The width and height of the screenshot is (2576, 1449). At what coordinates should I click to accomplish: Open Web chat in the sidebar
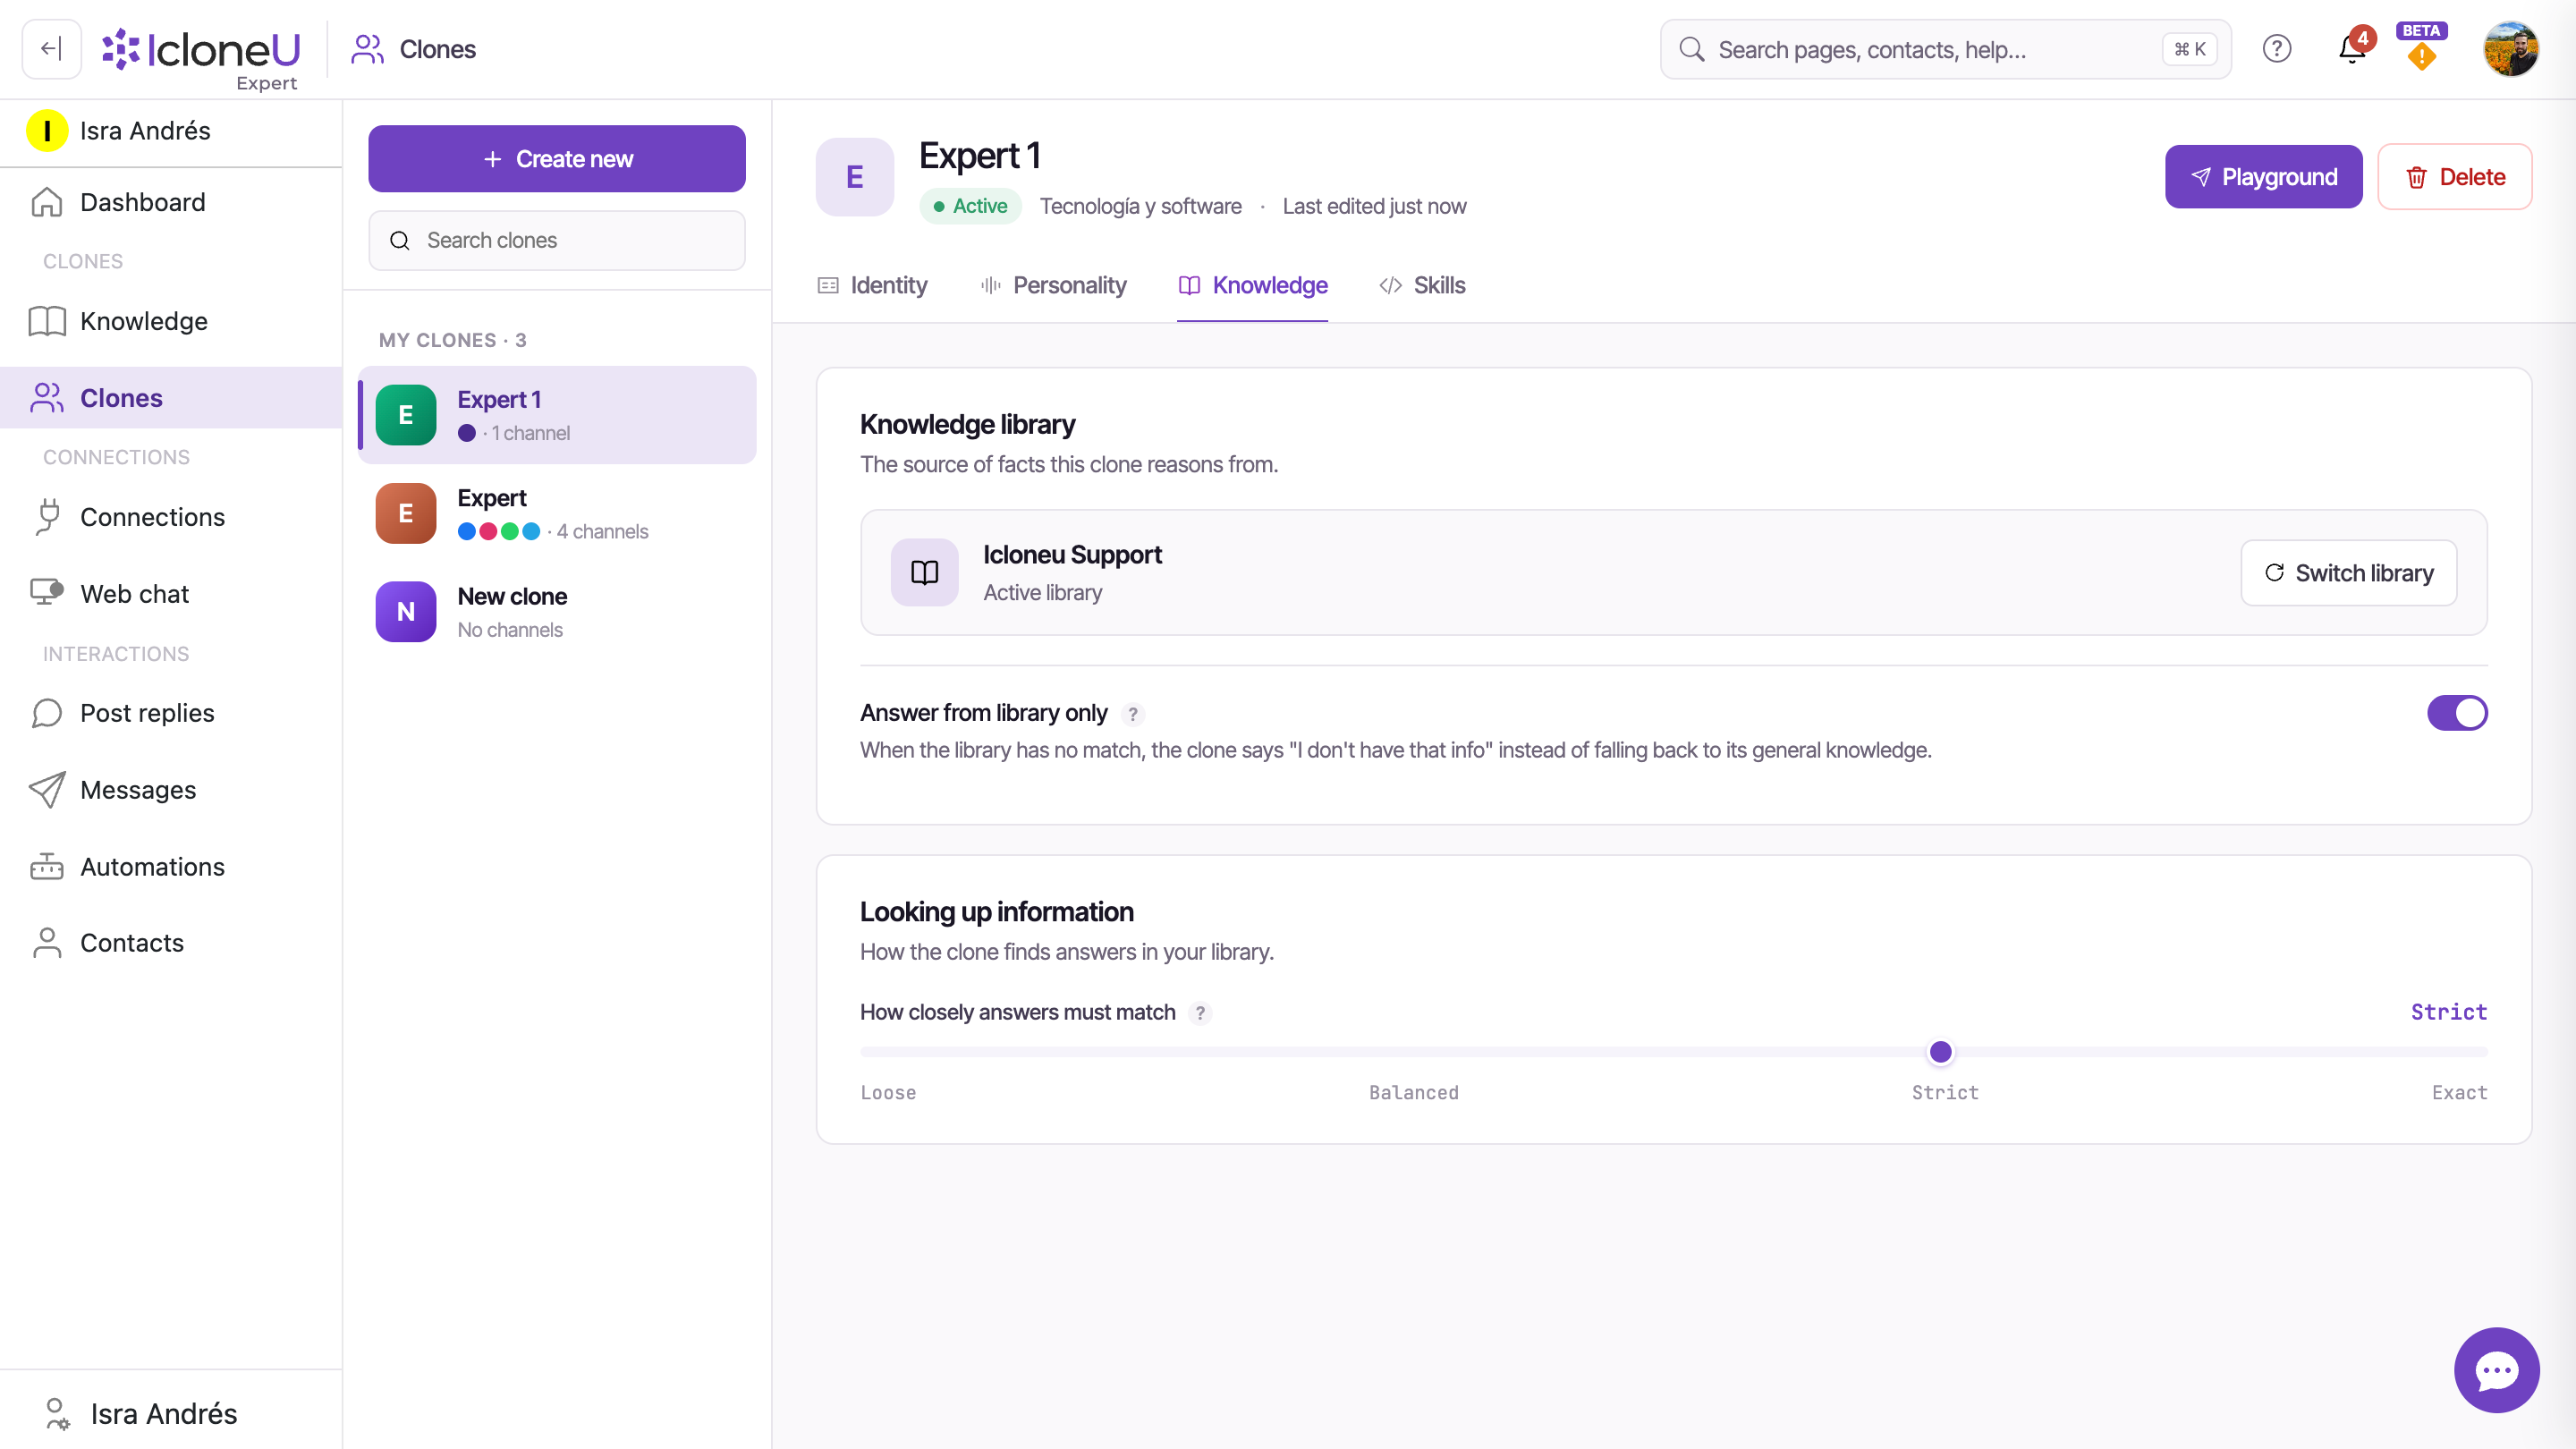point(171,594)
